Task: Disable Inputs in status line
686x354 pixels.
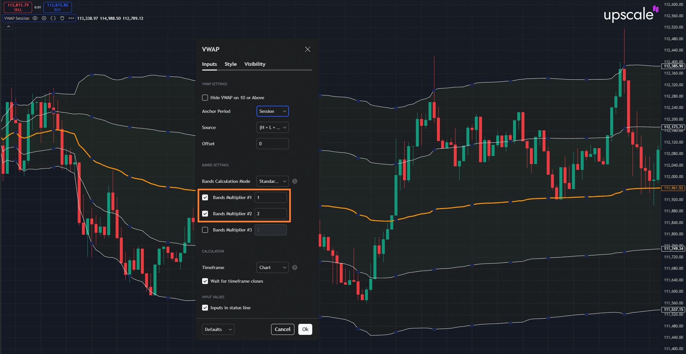Action: [x=205, y=308]
